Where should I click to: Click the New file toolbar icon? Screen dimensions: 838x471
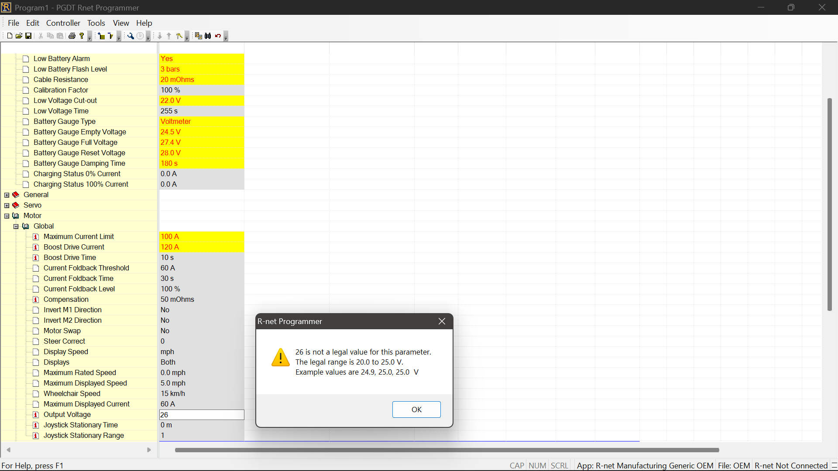[10, 36]
